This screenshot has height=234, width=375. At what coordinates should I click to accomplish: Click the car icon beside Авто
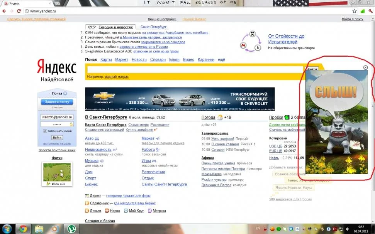click(x=97, y=138)
